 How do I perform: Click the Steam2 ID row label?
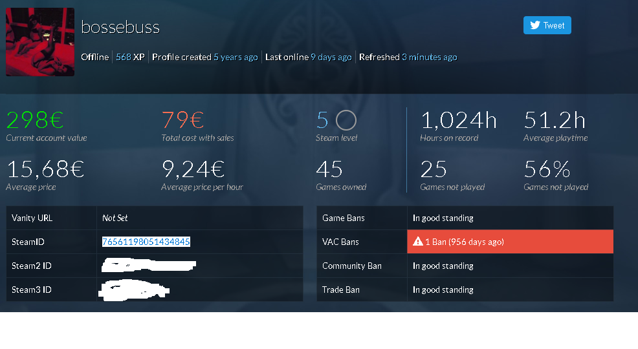click(31, 266)
